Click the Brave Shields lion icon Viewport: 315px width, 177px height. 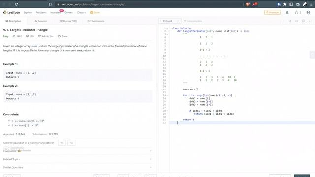click(x=248, y=4)
